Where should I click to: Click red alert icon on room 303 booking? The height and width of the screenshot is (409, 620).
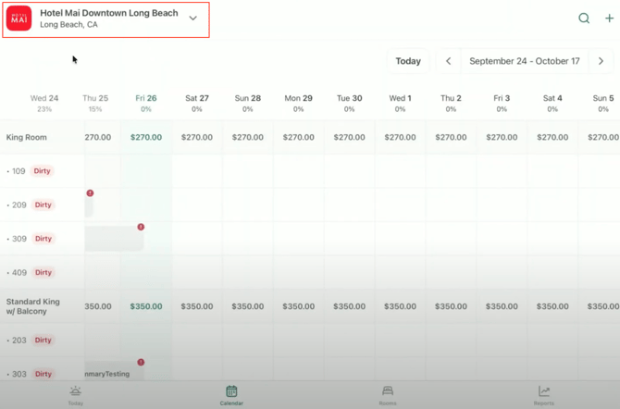coord(141,363)
